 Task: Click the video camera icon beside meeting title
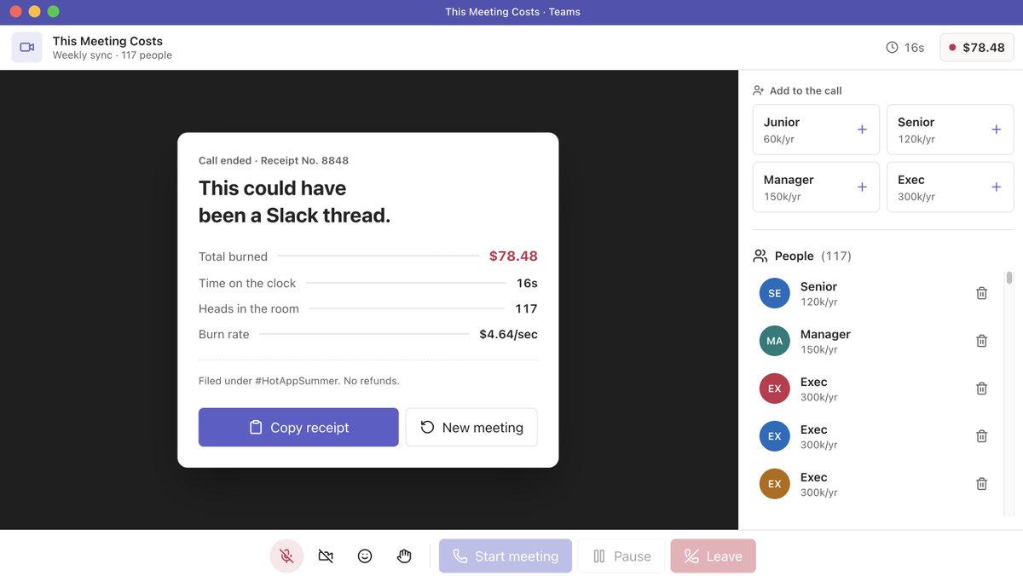tap(26, 48)
